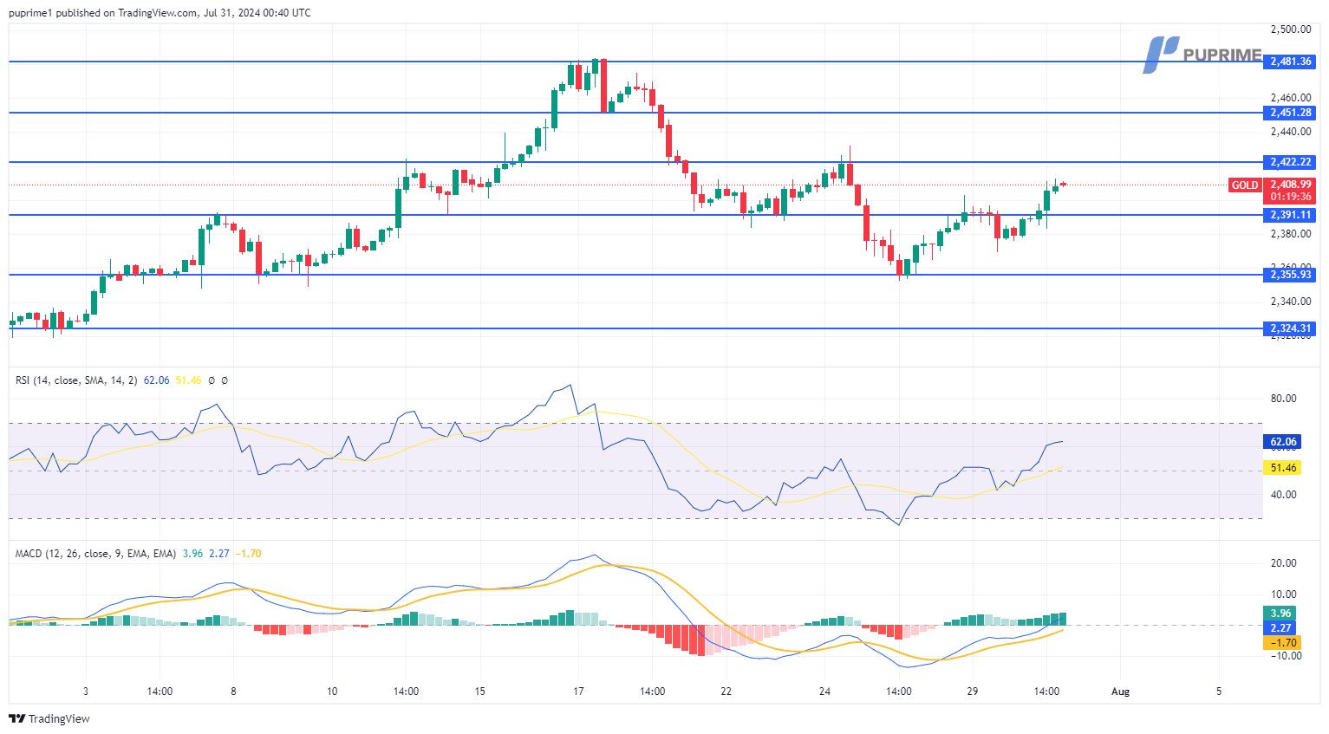Select the −1.70 signal badge on MACD scale

click(x=1282, y=642)
